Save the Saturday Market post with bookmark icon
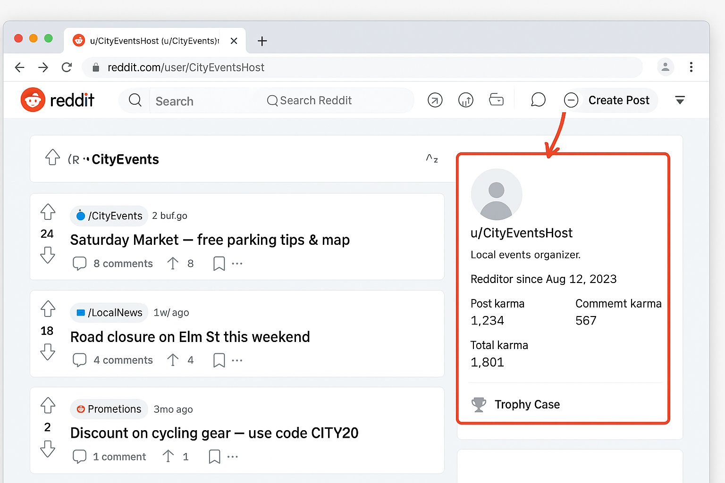The height and width of the screenshot is (483, 725). (219, 264)
